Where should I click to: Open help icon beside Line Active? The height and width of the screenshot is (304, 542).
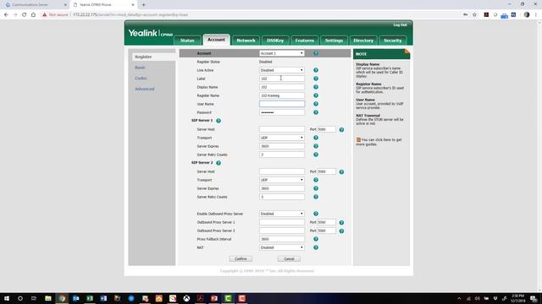316,70
